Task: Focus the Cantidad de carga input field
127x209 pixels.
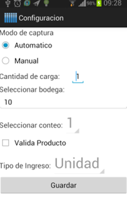Action: (78, 77)
